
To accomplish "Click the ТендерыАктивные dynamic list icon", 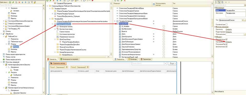I will [117, 21].
